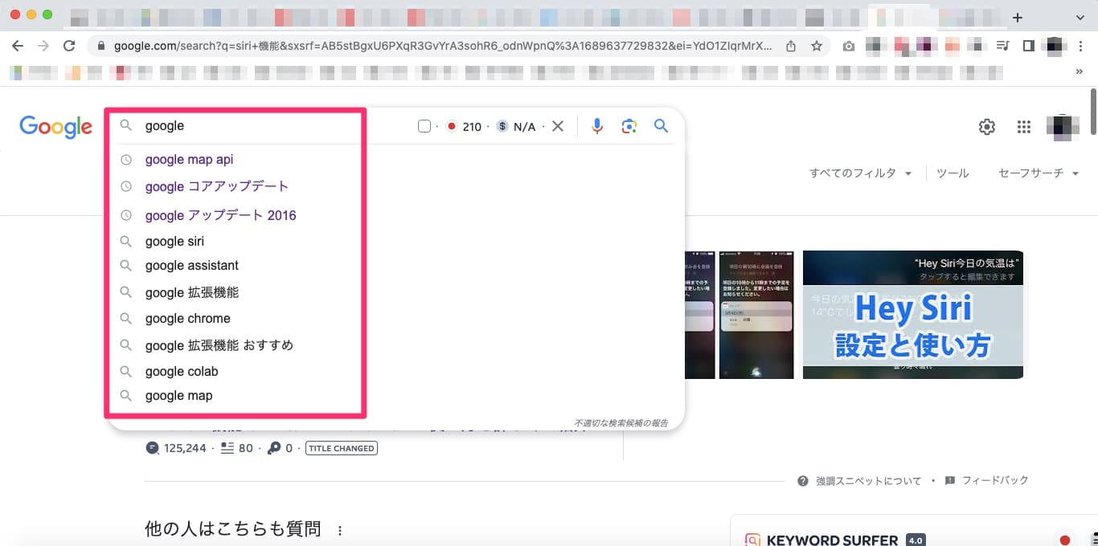Click the camera extension icon
Screen dimensions: 1098x546
(849, 46)
